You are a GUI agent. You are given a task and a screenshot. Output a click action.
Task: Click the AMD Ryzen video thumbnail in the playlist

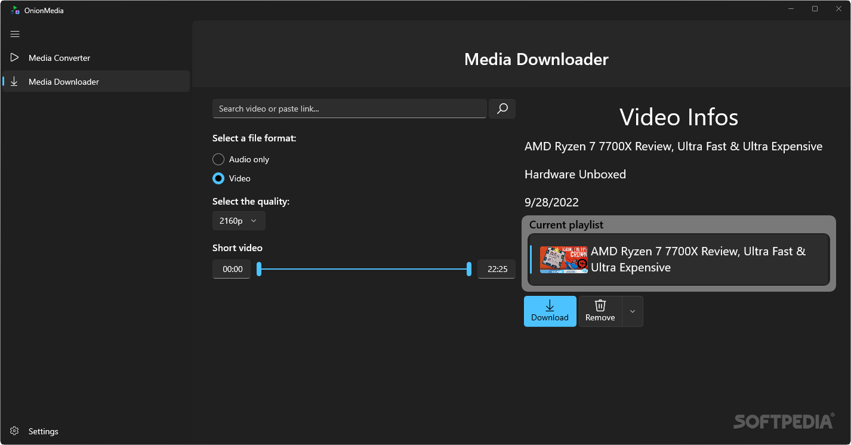pos(564,259)
